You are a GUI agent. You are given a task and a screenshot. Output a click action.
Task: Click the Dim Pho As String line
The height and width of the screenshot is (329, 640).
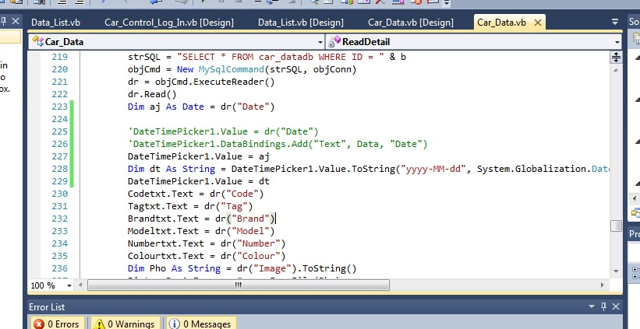(242, 269)
